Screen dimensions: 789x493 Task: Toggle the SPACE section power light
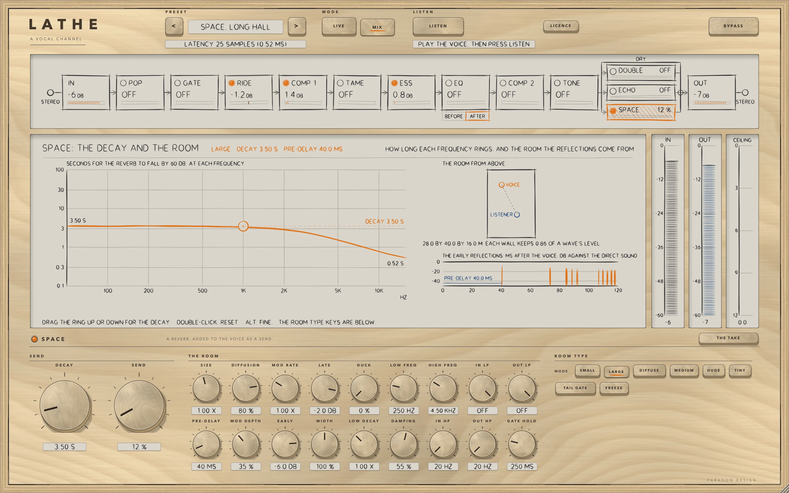tap(34, 339)
